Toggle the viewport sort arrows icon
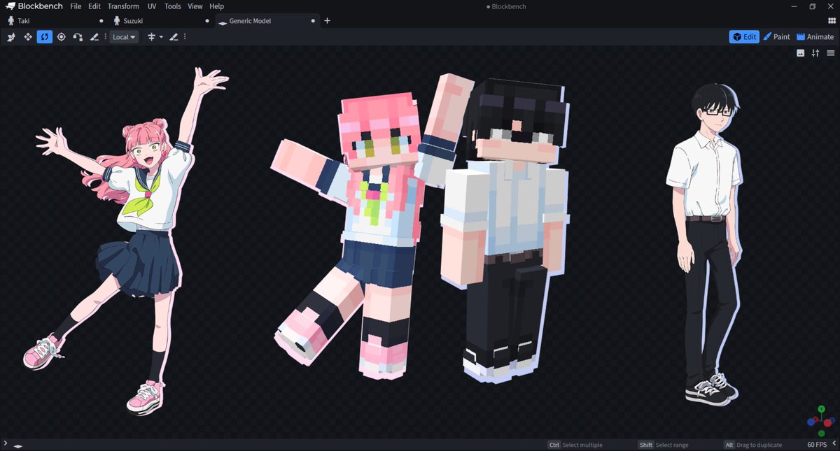The width and height of the screenshot is (840, 451). coord(815,53)
